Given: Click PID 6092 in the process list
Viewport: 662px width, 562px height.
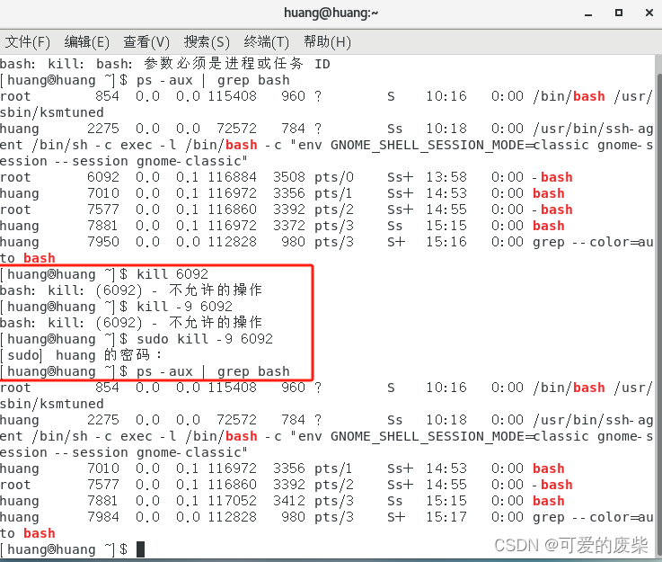Looking at the screenshot, I should tap(103, 177).
